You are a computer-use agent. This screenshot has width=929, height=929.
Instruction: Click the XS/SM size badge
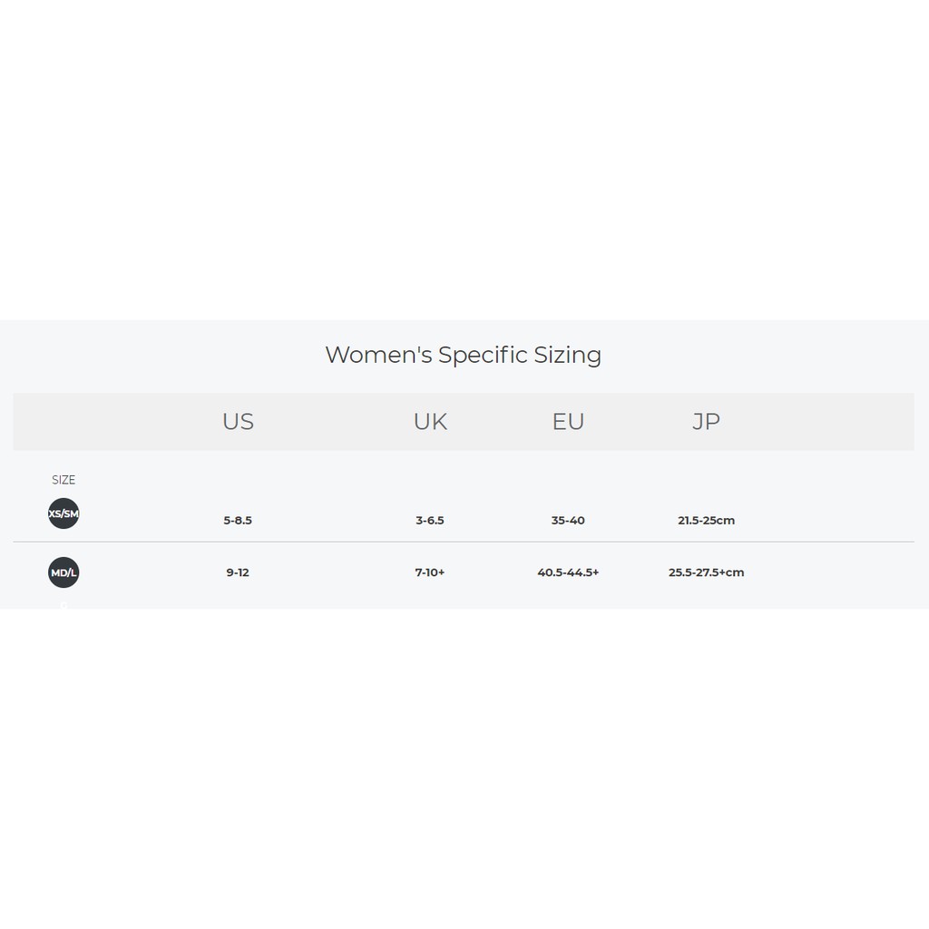coord(64,514)
